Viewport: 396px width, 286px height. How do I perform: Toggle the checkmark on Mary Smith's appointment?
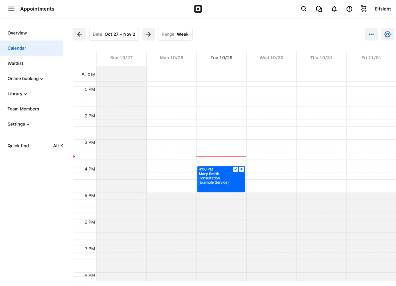point(235,169)
